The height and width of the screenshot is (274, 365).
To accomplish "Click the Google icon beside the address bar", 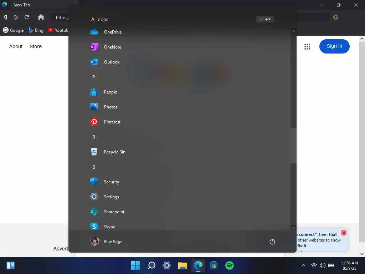I will [336, 17].
